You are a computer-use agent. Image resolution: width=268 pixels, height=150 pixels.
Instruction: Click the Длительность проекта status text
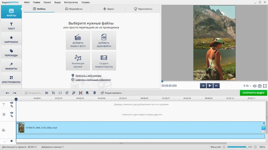(19, 147)
